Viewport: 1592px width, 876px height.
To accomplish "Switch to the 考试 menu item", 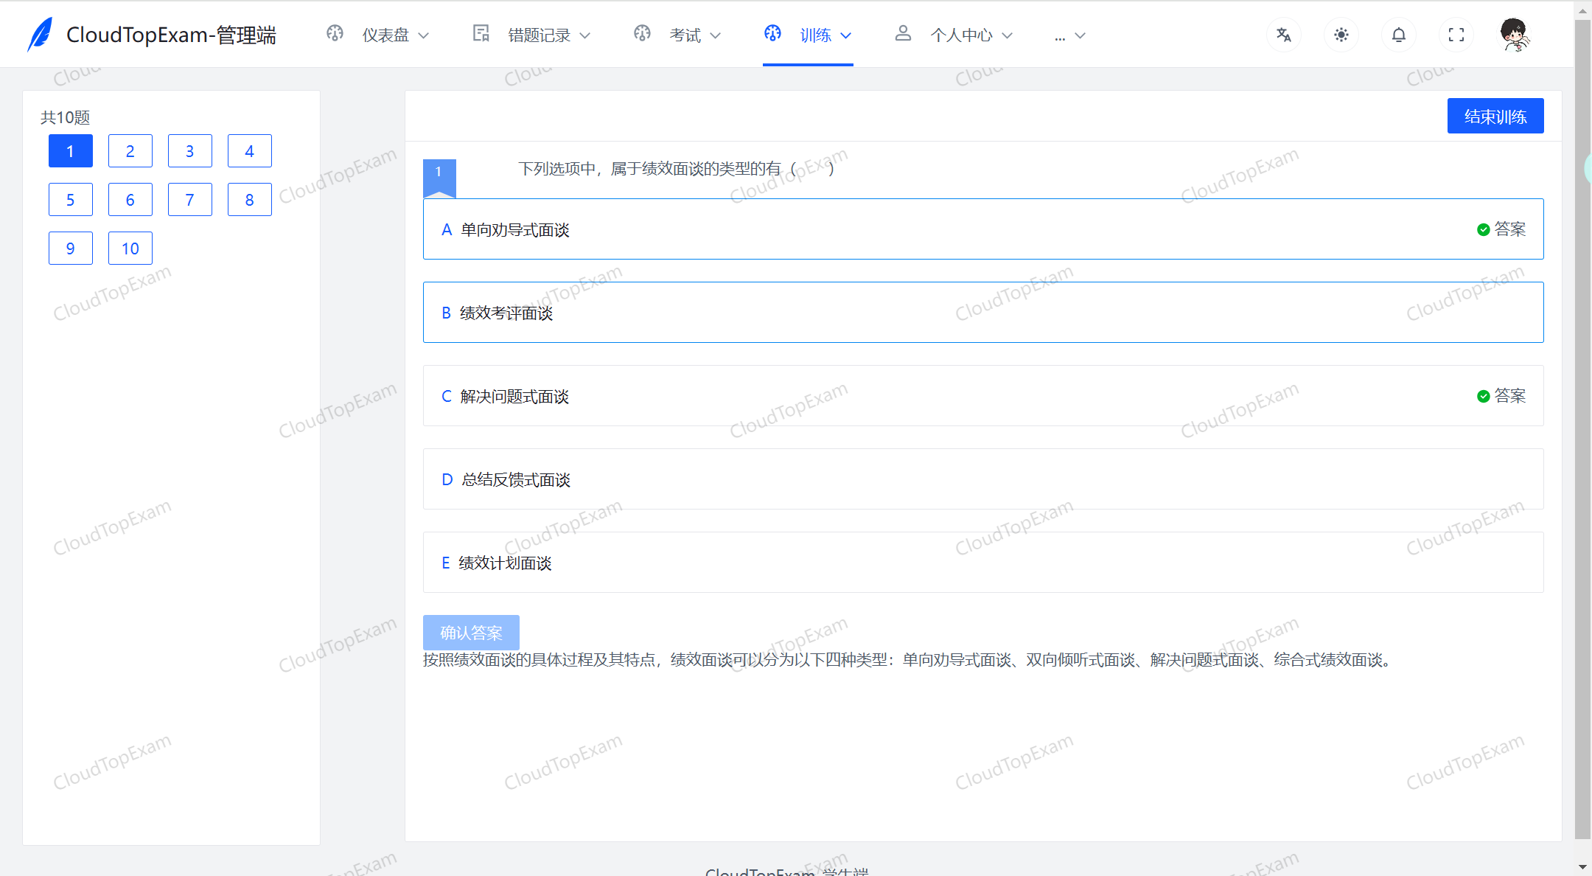I will tap(684, 34).
